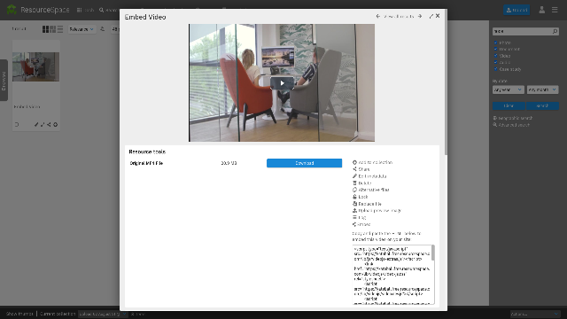Open the background Embed Video thumbnail
The image size is (567, 319).
click(x=35, y=67)
